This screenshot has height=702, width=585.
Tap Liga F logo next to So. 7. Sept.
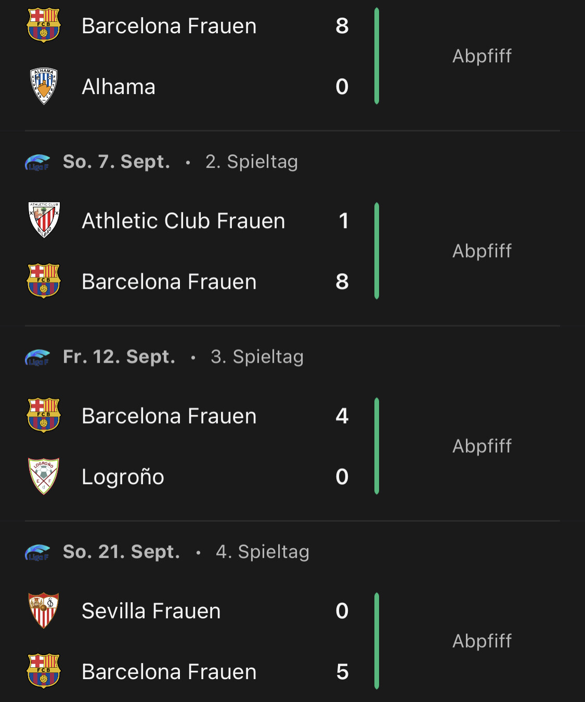[37, 163]
